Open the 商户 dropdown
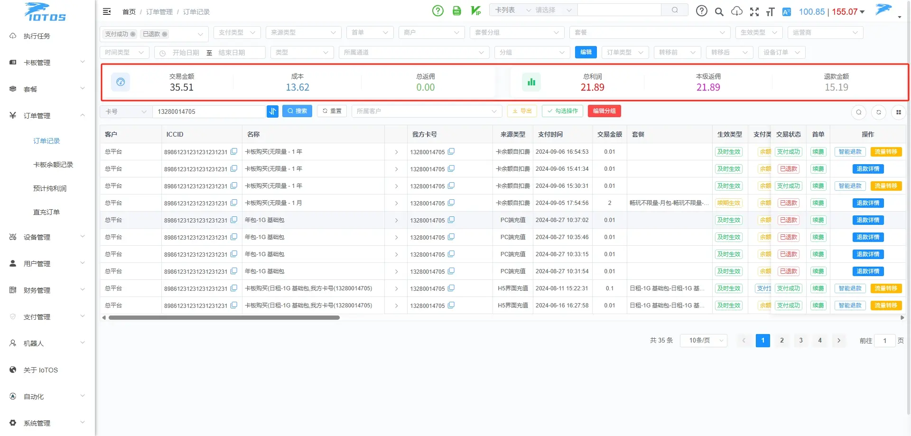911x436 pixels. [432, 33]
